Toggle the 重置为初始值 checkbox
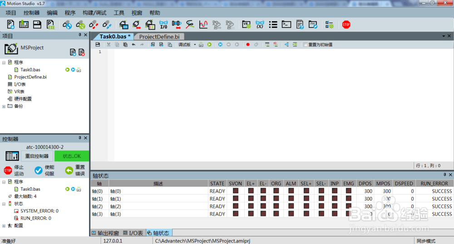Viewport: 454px width, 244px height. [x=305, y=44]
